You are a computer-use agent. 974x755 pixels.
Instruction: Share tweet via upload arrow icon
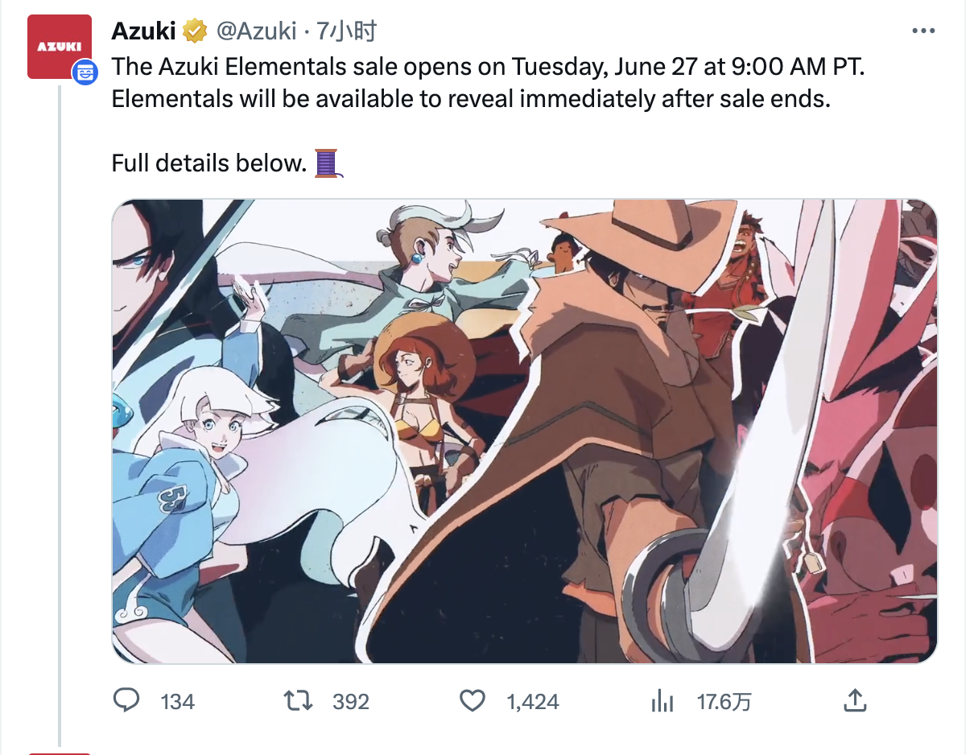[854, 700]
